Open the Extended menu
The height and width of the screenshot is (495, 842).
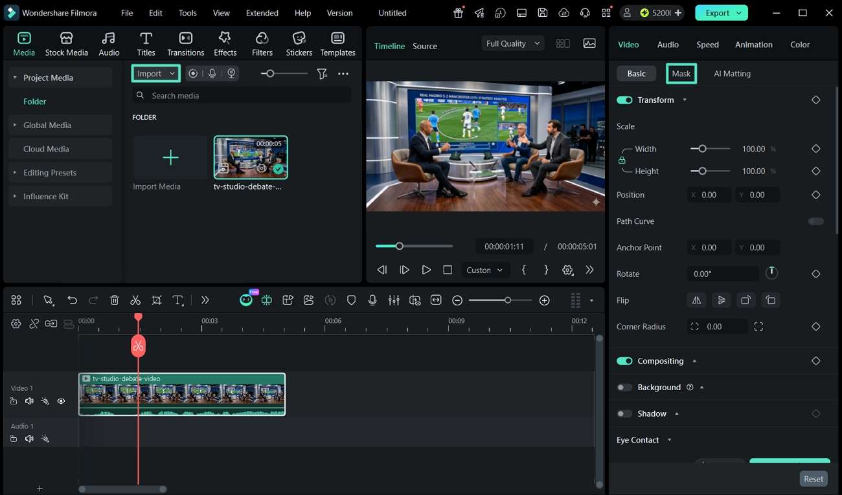tap(262, 13)
